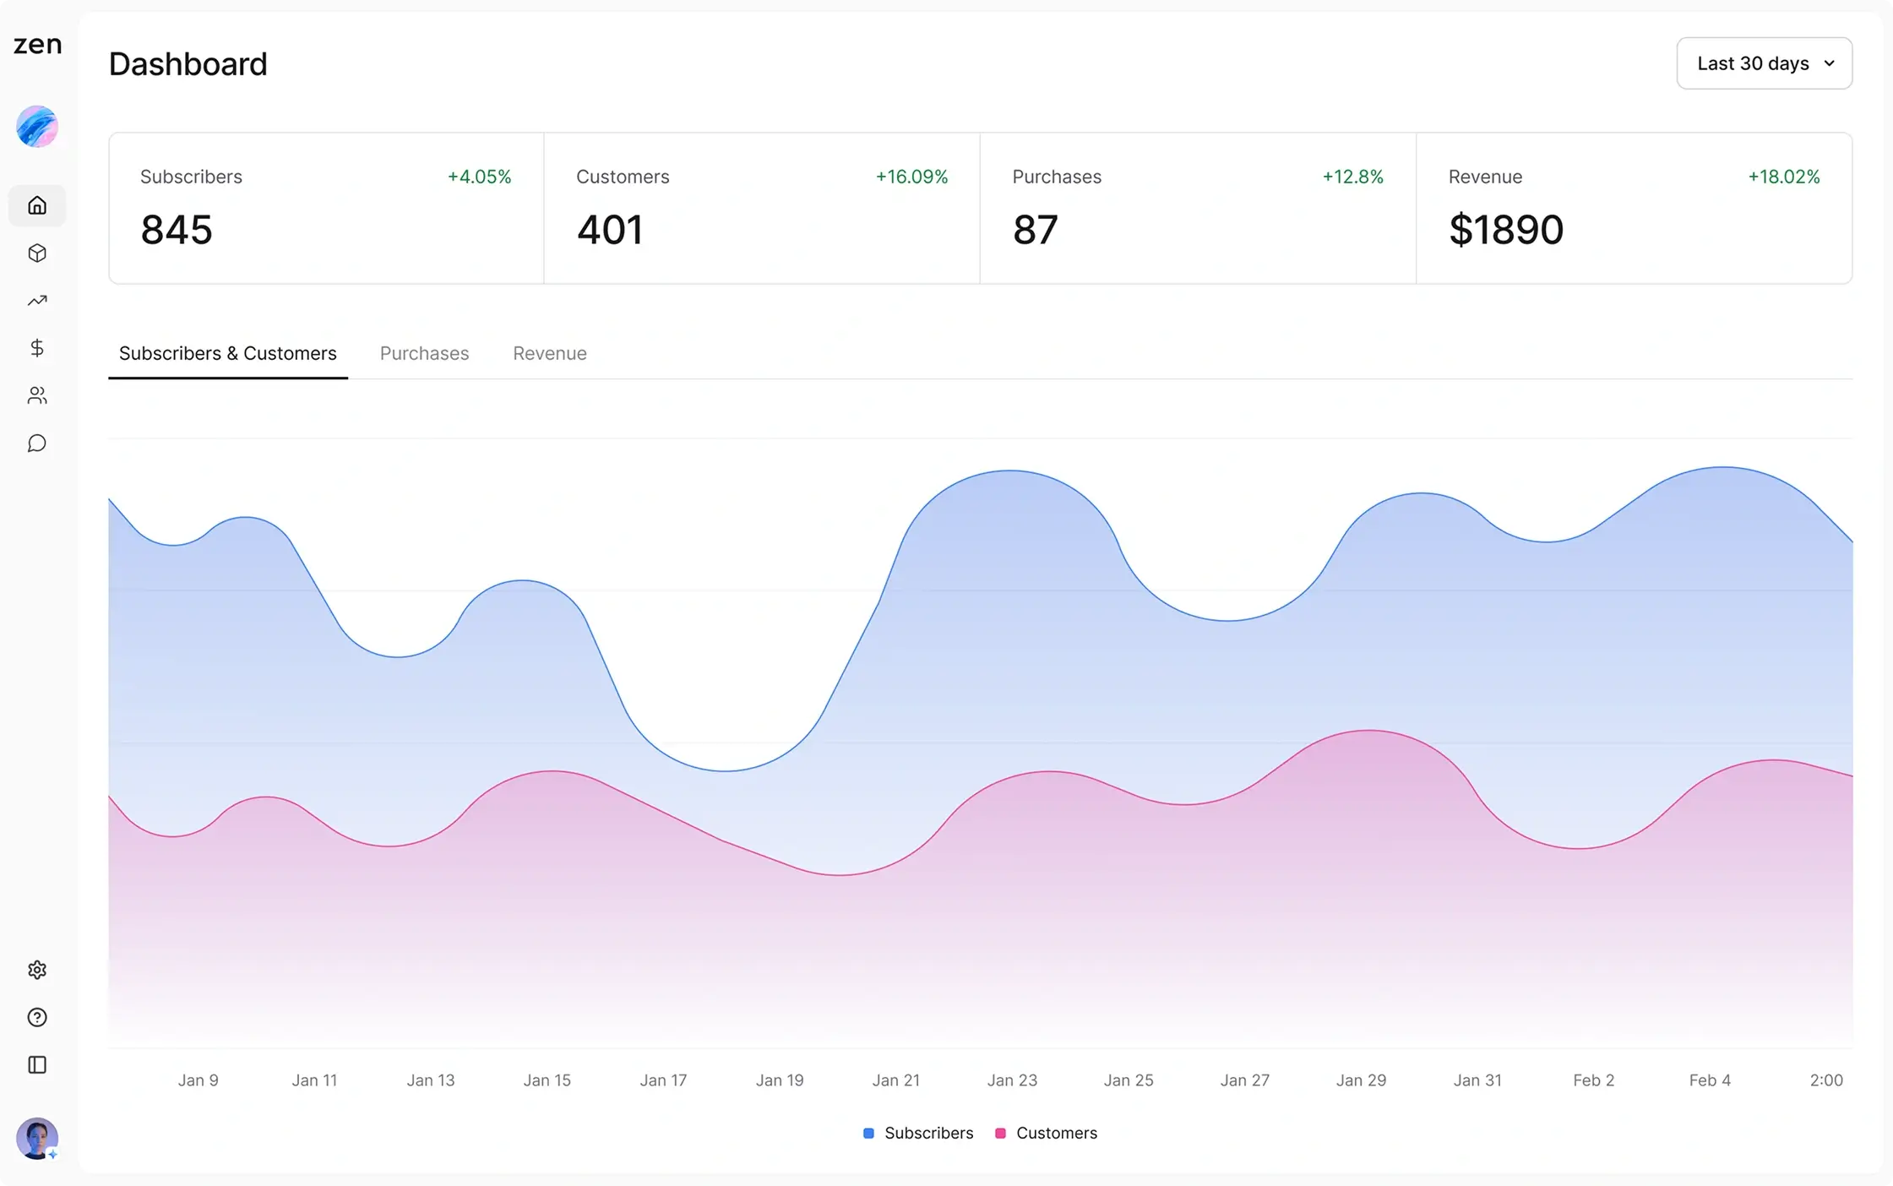Viewport: 1893px width, 1186px height.
Task: Toggle Customers series in chart legend
Action: pos(1046,1133)
